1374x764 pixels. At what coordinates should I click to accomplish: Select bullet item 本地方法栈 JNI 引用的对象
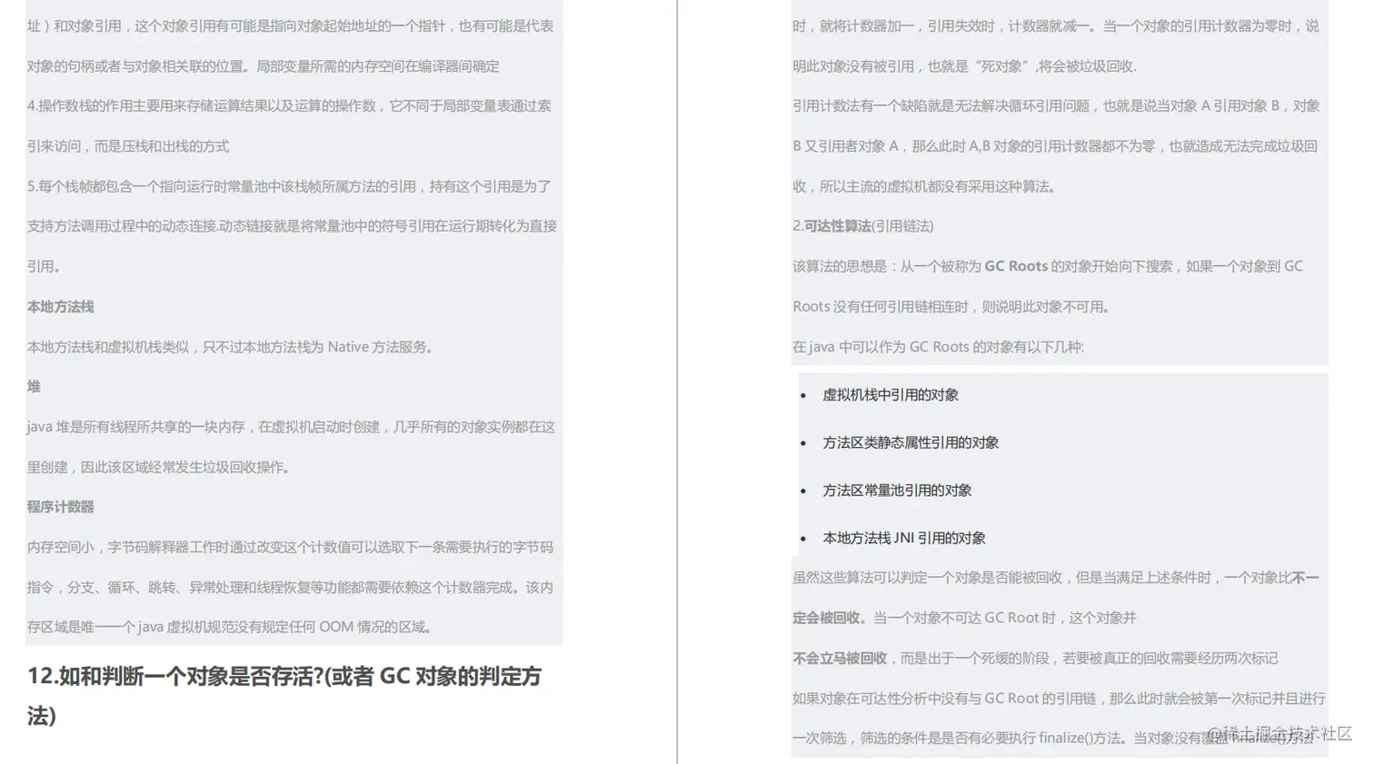tap(902, 538)
